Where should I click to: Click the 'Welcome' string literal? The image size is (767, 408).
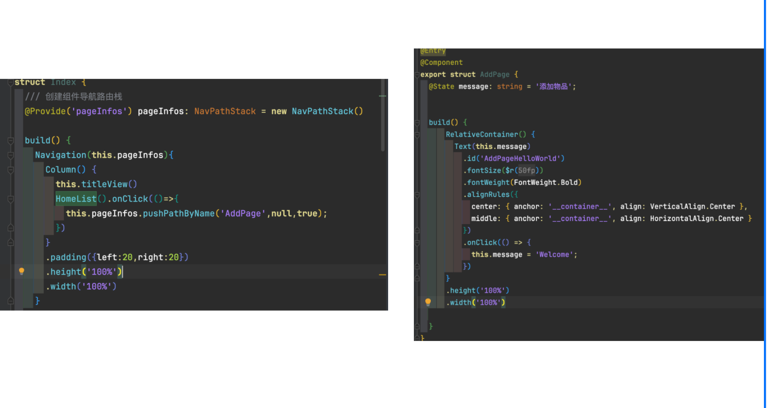pyautogui.click(x=554, y=254)
